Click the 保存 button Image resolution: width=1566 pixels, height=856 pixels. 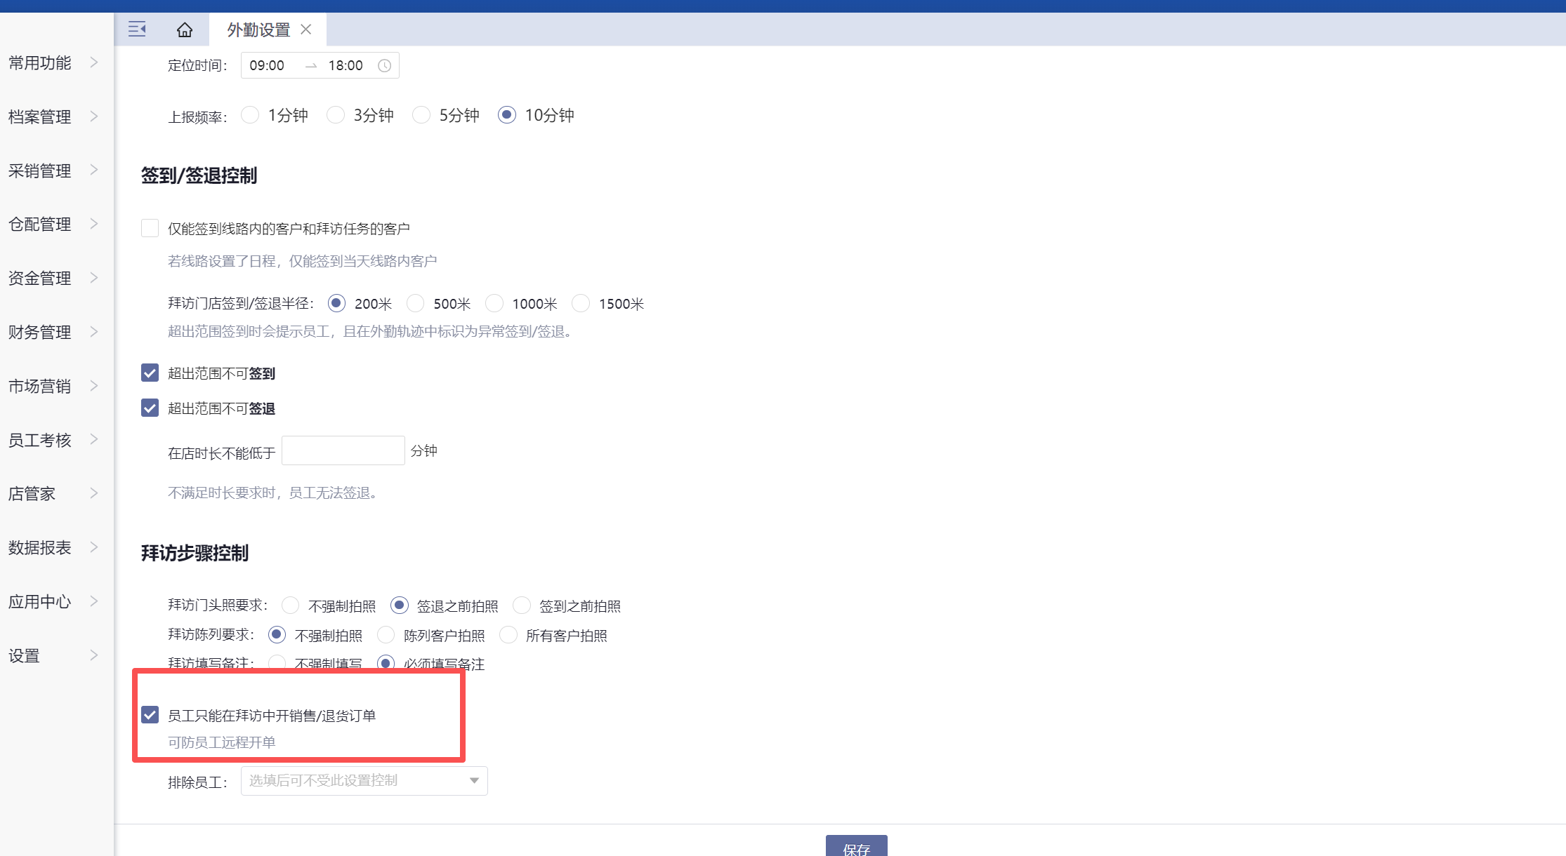click(856, 847)
